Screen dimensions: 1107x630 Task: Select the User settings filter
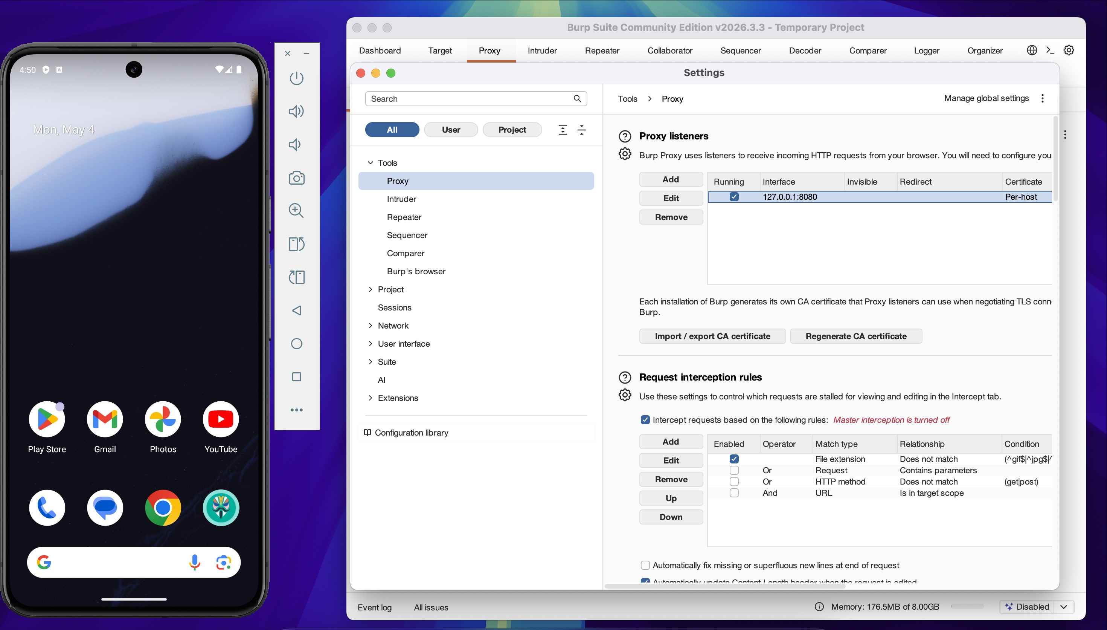pos(451,130)
